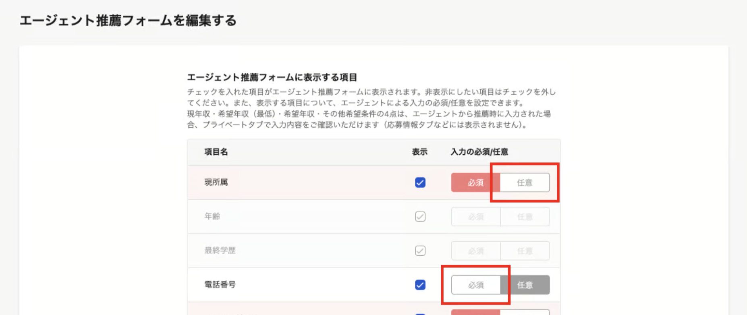Select 任意 for the 年齢 row
This screenshot has width=747, height=315.
pyautogui.click(x=525, y=217)
